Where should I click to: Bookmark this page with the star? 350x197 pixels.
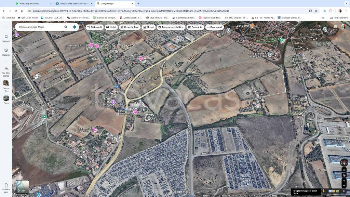[x=316, y=11]
